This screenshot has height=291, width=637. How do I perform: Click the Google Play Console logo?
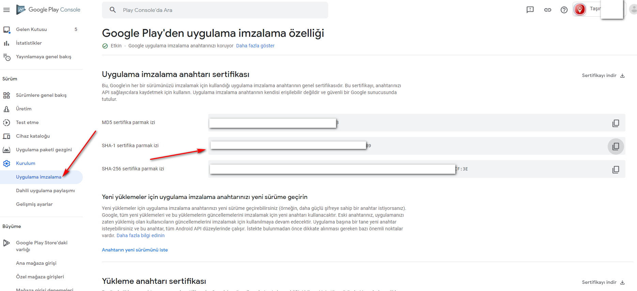(48, 10)
